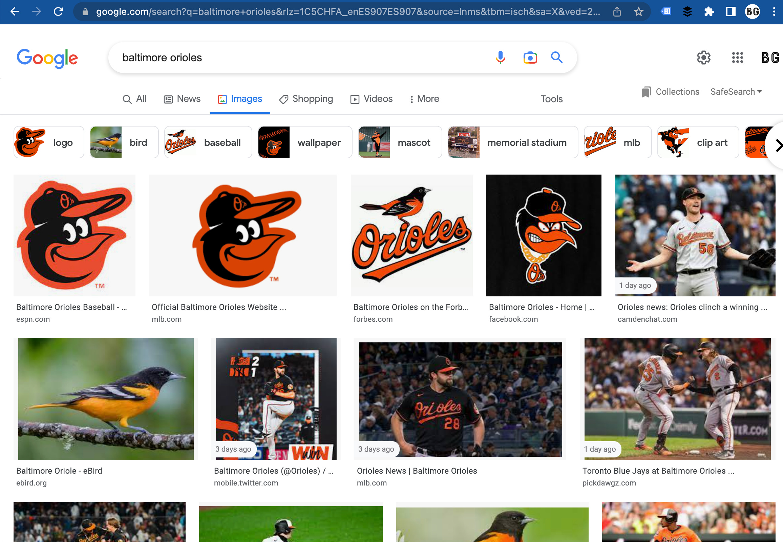Click 'Baltimore Oriole - eBird' link
The image size is (783, 542).
[59, 471]
